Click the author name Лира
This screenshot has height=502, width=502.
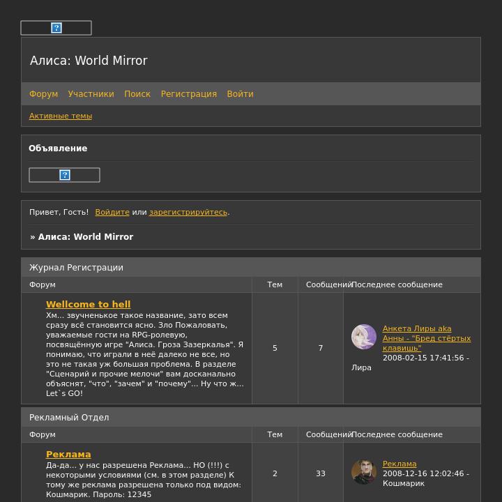[x=361, y=367]
